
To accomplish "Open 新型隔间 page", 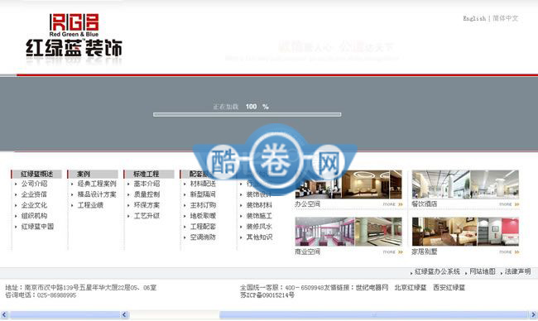I will [x=203, y=194].
